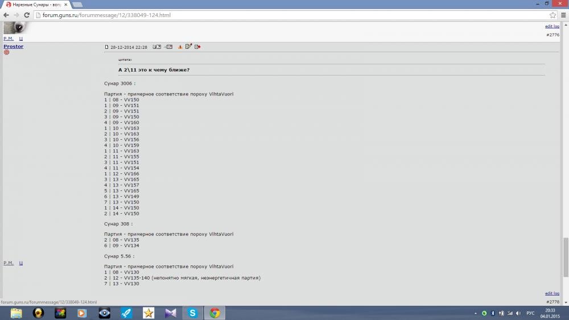Click the pencil edit icon in Prostor's post header
The width and height of the screenshot is (569, 320).
(189, 47)
